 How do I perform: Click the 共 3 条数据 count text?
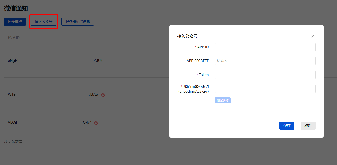[13, 141]
